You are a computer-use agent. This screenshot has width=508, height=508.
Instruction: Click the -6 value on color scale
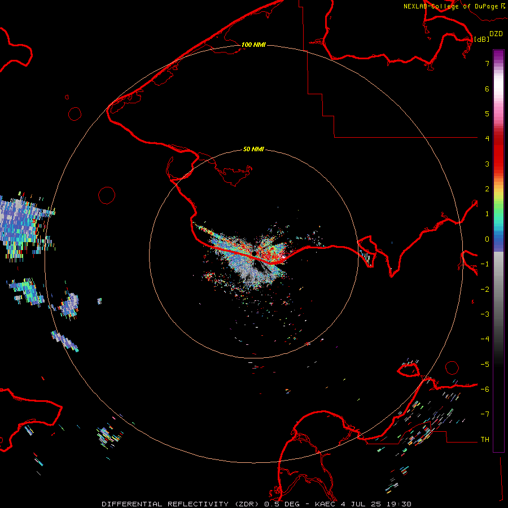coord(485,389)
